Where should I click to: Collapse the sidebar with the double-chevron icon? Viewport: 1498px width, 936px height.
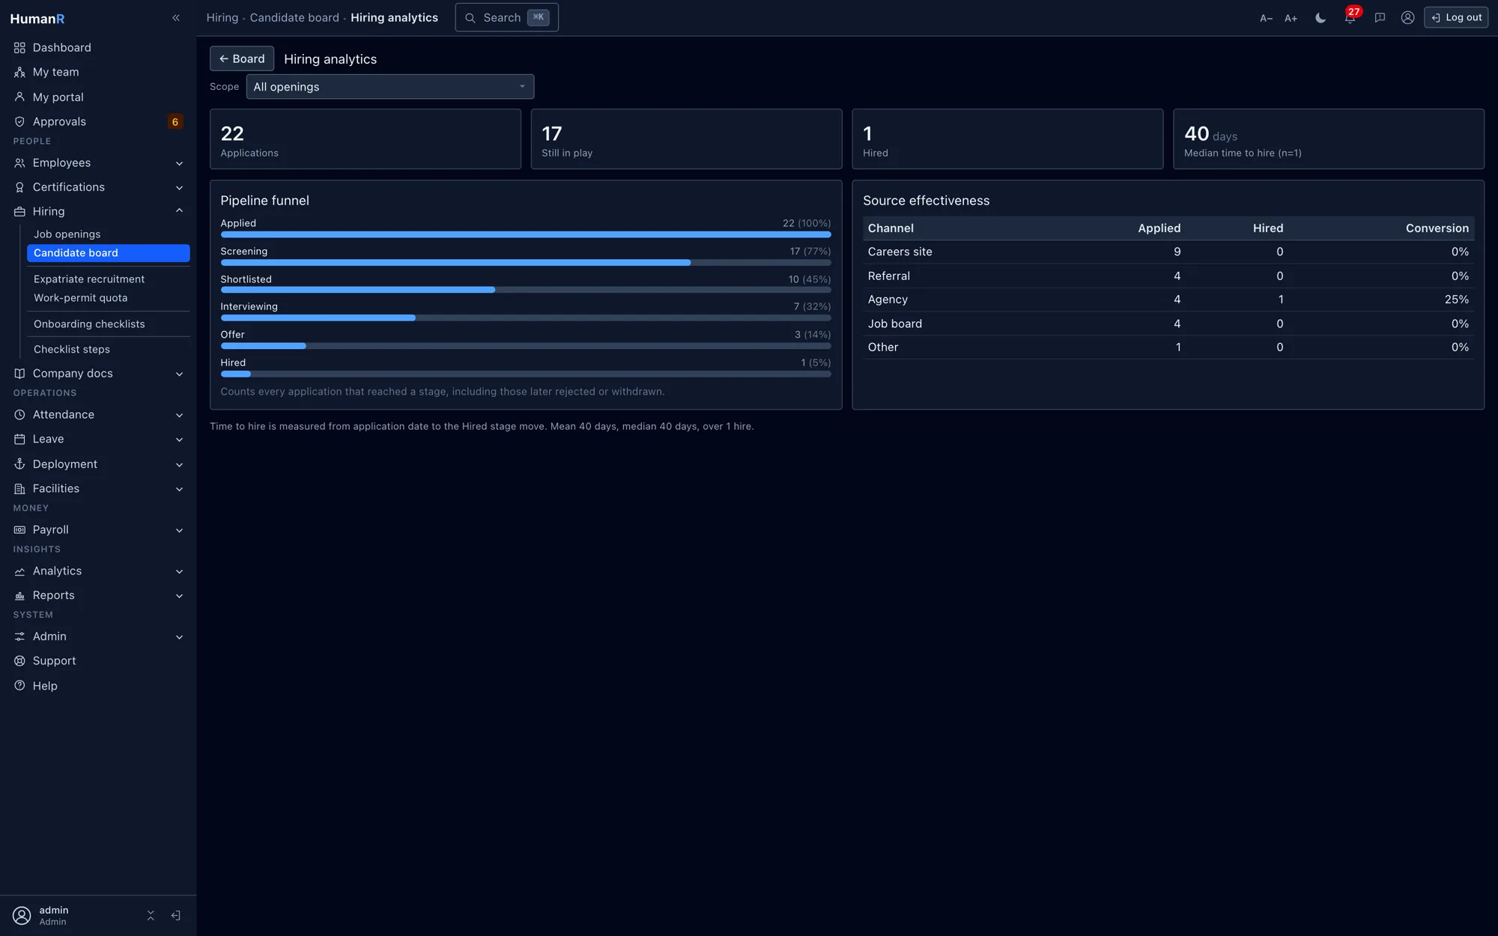pyautogui.click(x=176, y=18)
